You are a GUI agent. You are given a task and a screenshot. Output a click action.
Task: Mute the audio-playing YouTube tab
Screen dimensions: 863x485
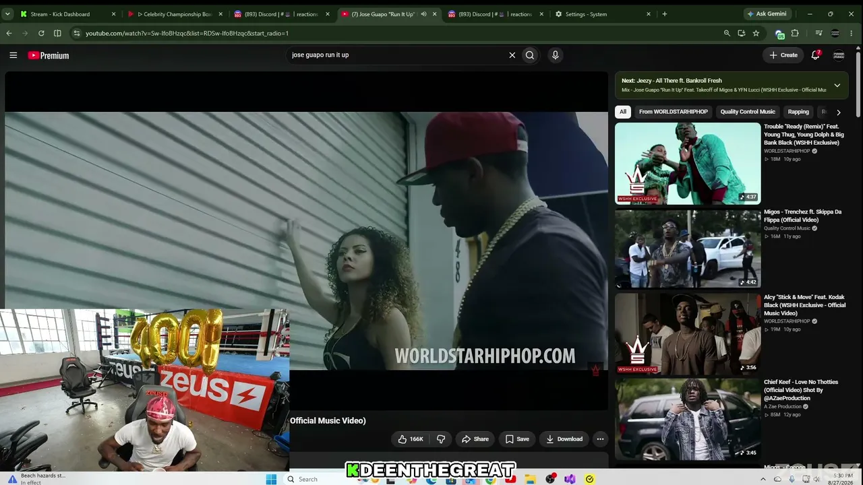click(423, 14)
